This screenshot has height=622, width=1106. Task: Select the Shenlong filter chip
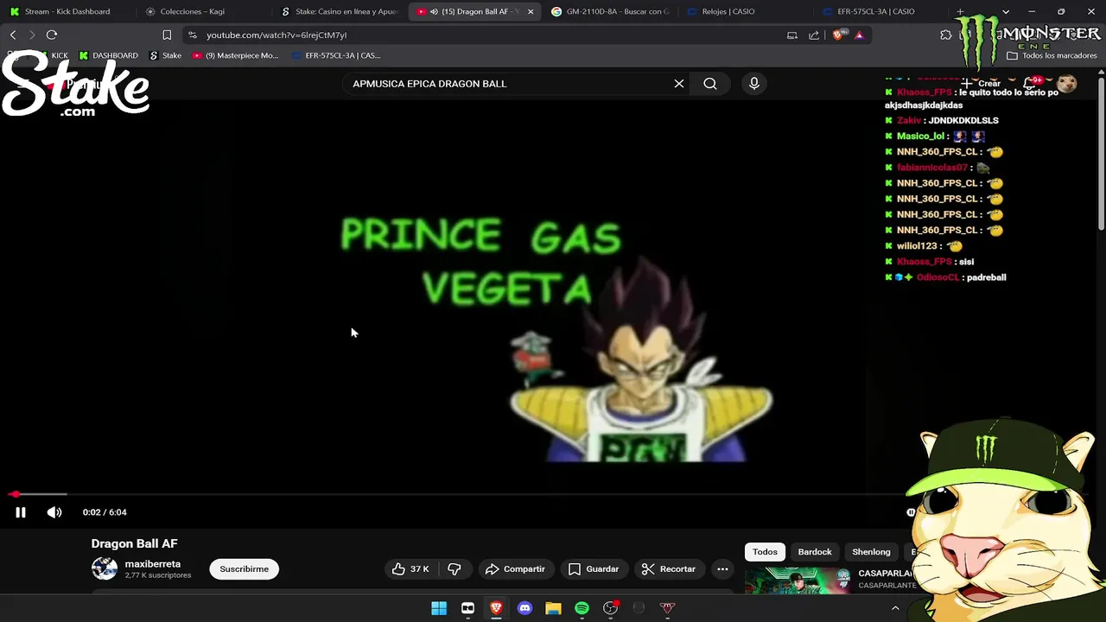(871, 552)
